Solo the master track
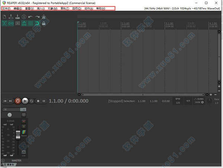This screenshot has height=168, width=223. tap(24, 126)
